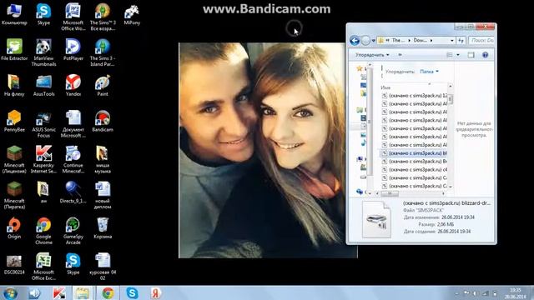
Task: Refresh the Explorer folder view
Action: (x=461, y=41)
